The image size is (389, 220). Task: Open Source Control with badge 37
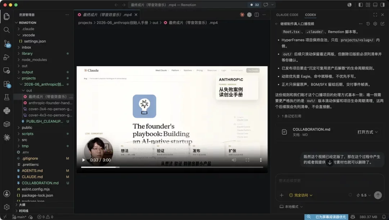coord(7,43)
